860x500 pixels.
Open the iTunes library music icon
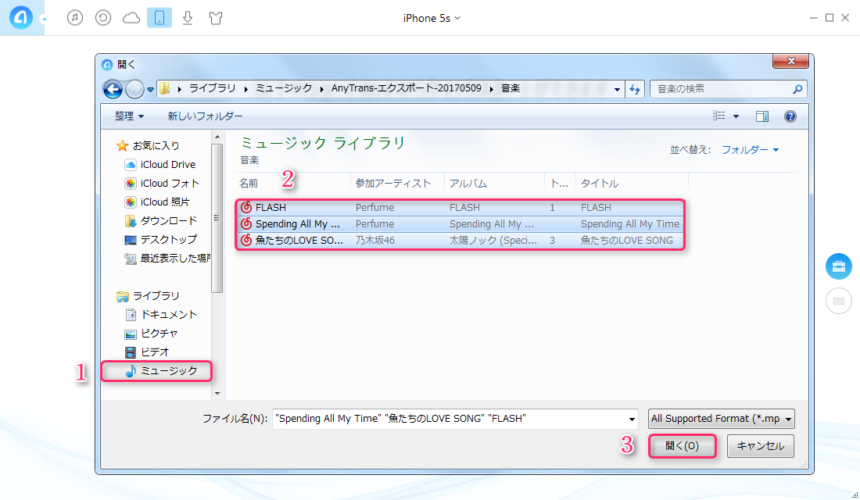75,17
